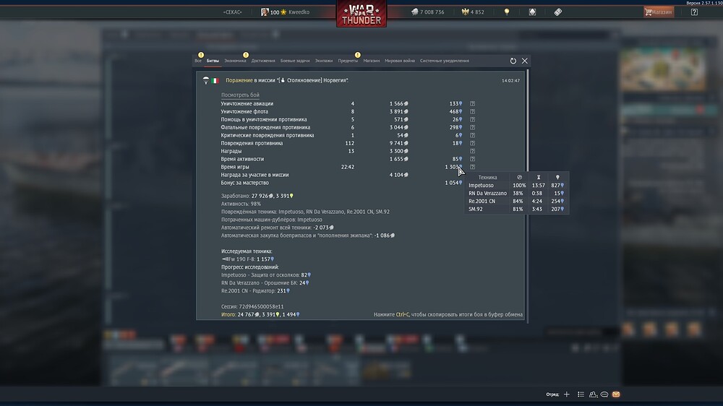
Task: Open help for Время активности row
Action: 472,159
